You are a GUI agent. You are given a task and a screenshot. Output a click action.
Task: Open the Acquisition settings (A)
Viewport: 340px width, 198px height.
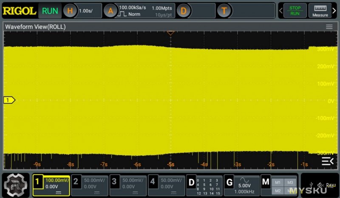click(110, 11)
